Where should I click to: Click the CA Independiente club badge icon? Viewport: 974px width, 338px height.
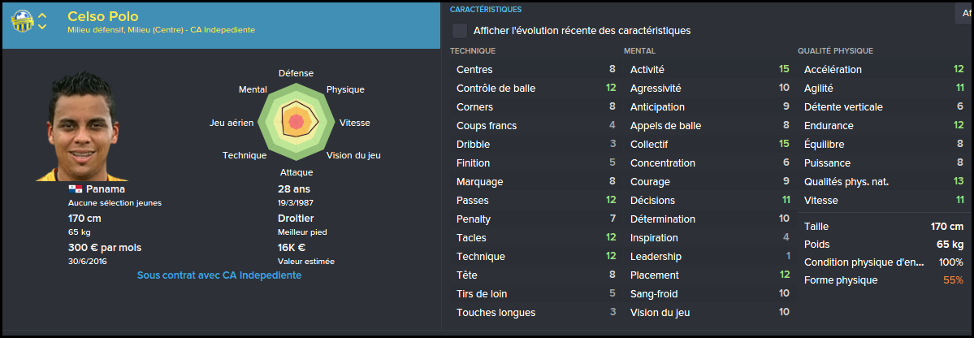[22, 20]
